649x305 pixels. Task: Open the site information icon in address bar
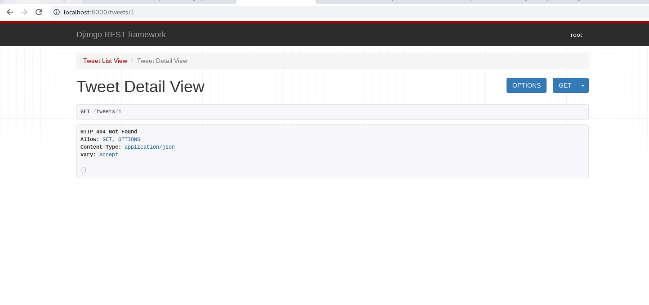[x=57, y=12]
